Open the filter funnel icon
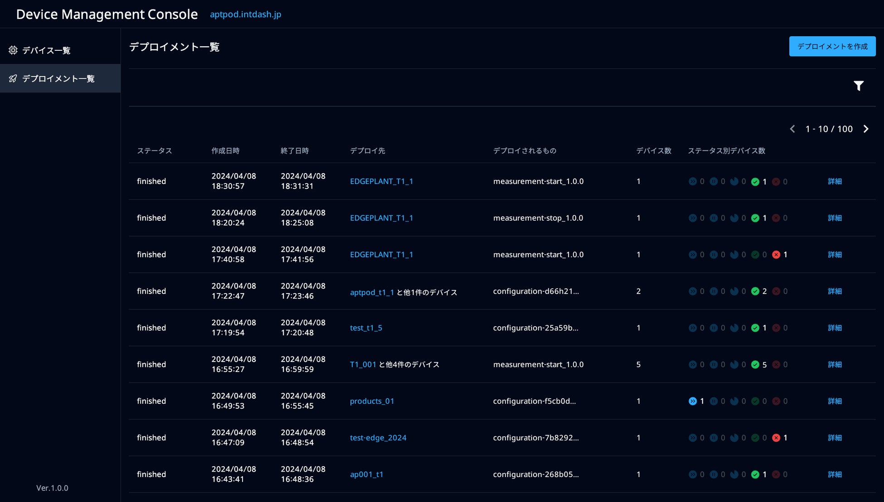 point(858,86)
